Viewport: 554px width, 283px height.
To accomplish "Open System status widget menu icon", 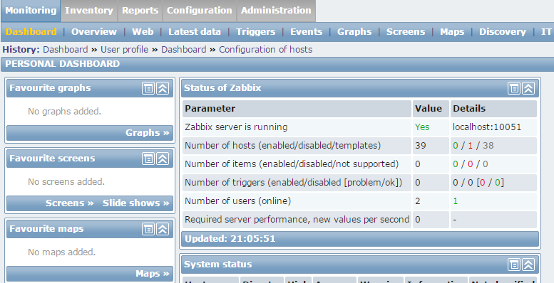I will click(x=514, y=265).
